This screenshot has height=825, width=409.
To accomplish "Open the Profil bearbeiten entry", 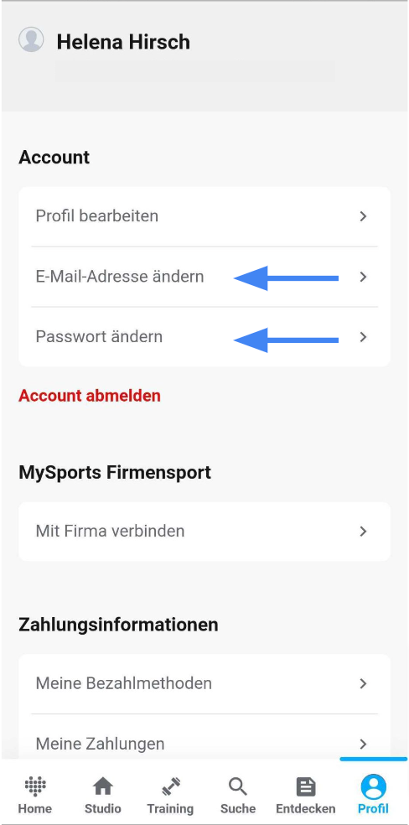I will [x=204, y=216].
